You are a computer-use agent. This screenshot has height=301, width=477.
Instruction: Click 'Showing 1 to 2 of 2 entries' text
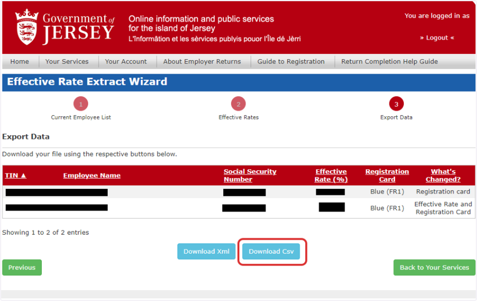point(45,232)
